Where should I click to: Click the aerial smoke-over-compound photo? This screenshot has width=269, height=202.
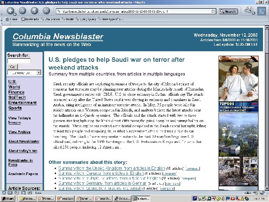point(238,134)
